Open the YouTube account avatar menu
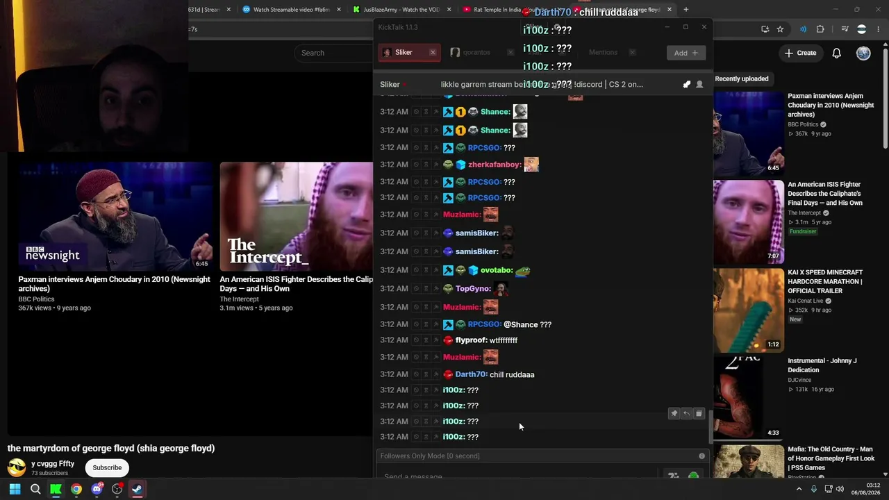889x500 pixels. [x=863, y=53]
